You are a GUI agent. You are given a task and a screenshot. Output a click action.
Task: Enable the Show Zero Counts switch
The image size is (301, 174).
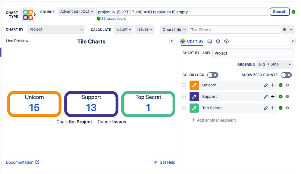[286, 75]
